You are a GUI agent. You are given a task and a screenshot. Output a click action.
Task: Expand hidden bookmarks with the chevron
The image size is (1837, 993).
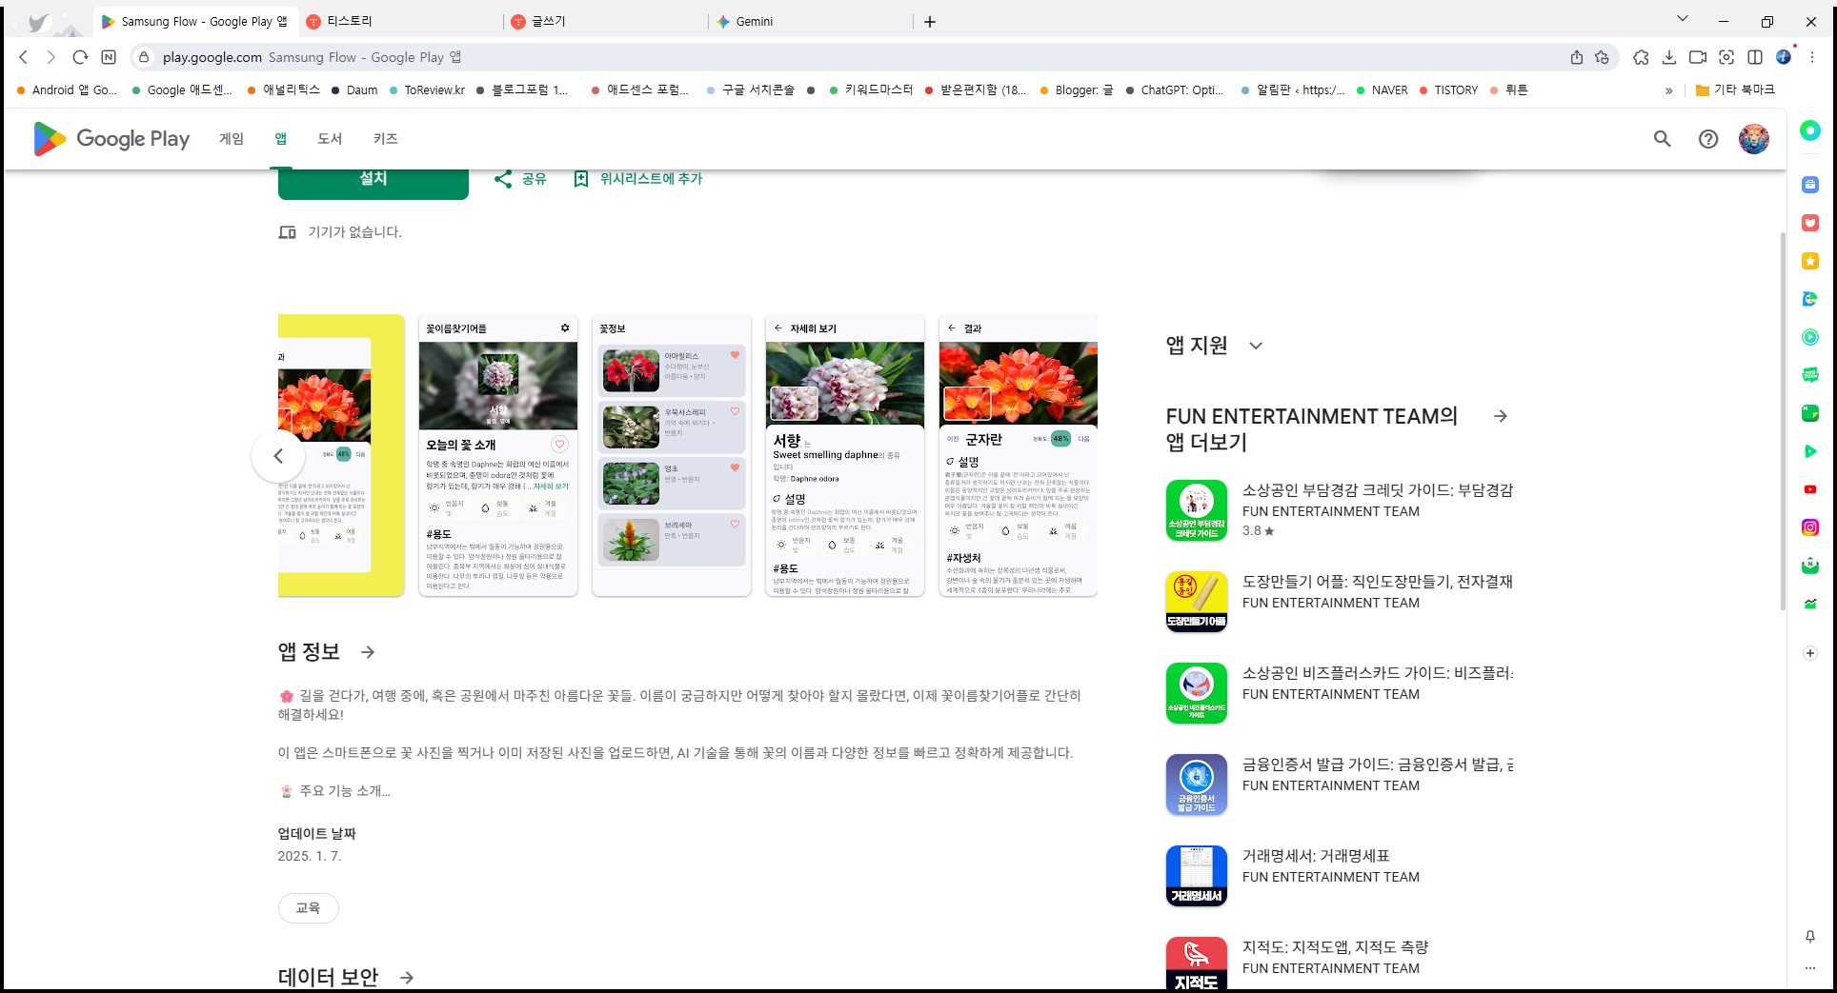coord(1669,89)
